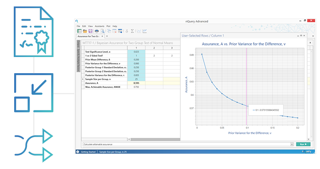Select the Prior Mean Difference value 0.200

(137, 60)
